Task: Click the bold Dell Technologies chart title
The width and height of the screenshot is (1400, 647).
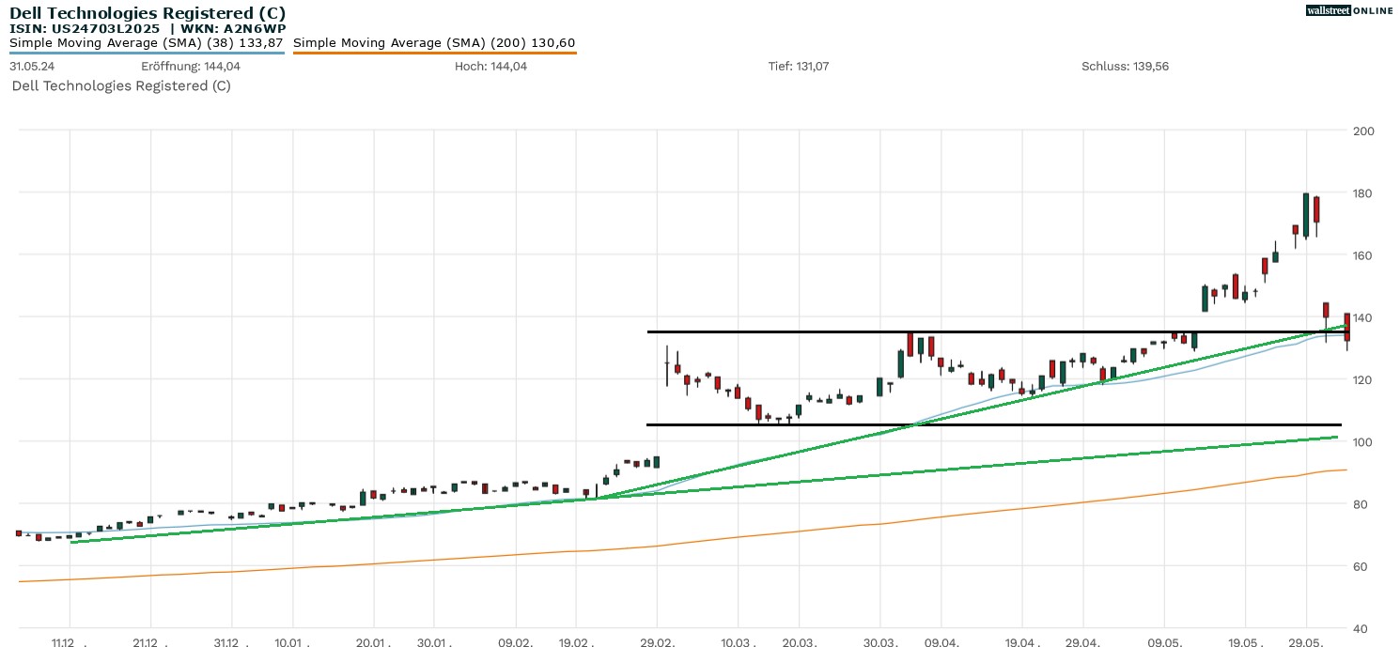Action: pyautogui.click(x=148, y=13)
